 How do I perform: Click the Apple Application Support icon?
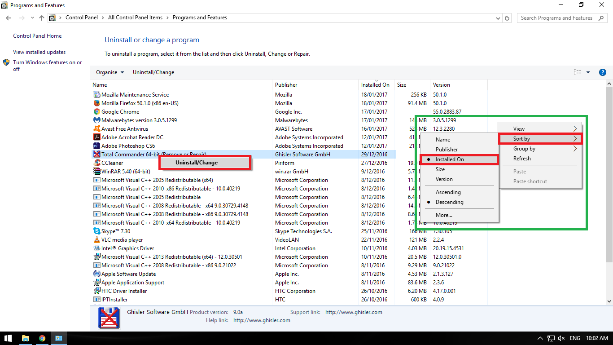(96, 283)
